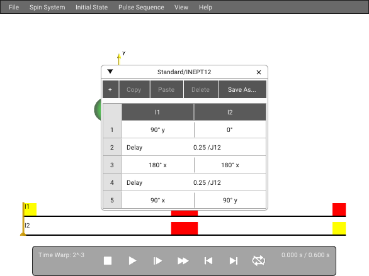Step forward one frame

click(157, 261)
